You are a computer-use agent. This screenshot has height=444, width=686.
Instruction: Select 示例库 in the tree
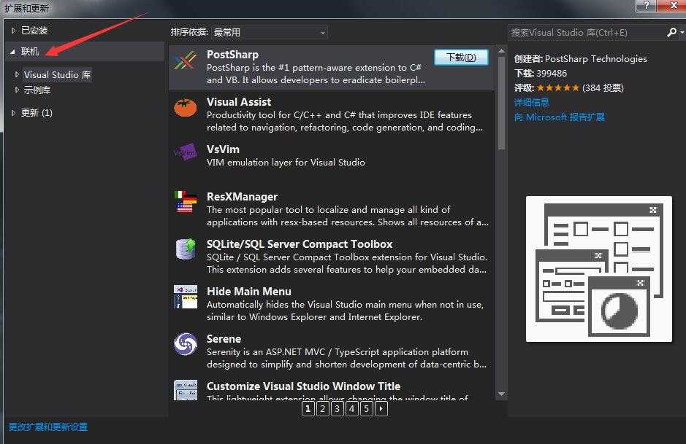coord(37,90)
